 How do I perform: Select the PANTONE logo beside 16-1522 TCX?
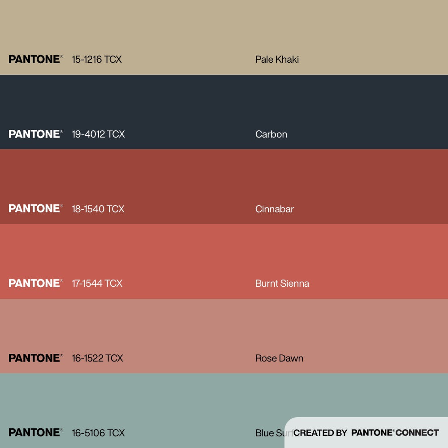pos(35,358)
